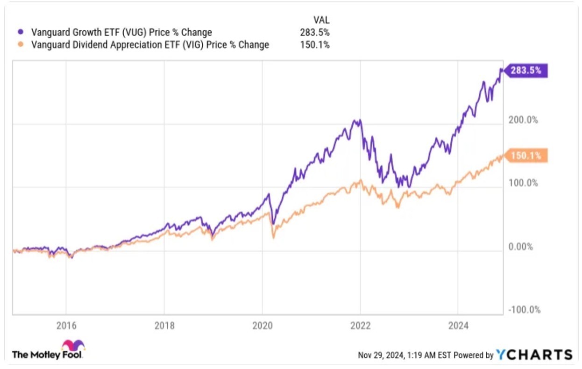This screenshot has height=369, width=582.
Task: Click the 2018 x-axis label
Action: pos(164,326)
